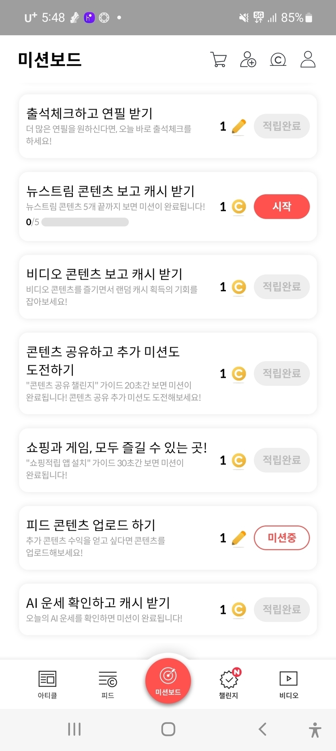Switch to the 아티클 tab

[47, 684]
